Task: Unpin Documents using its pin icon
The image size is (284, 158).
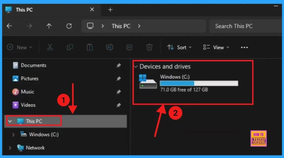Action: (119, 65)
